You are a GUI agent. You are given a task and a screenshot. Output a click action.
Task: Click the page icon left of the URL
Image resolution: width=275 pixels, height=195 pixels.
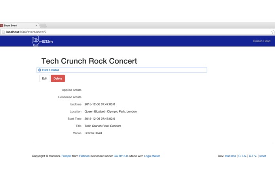click(3, 32)
